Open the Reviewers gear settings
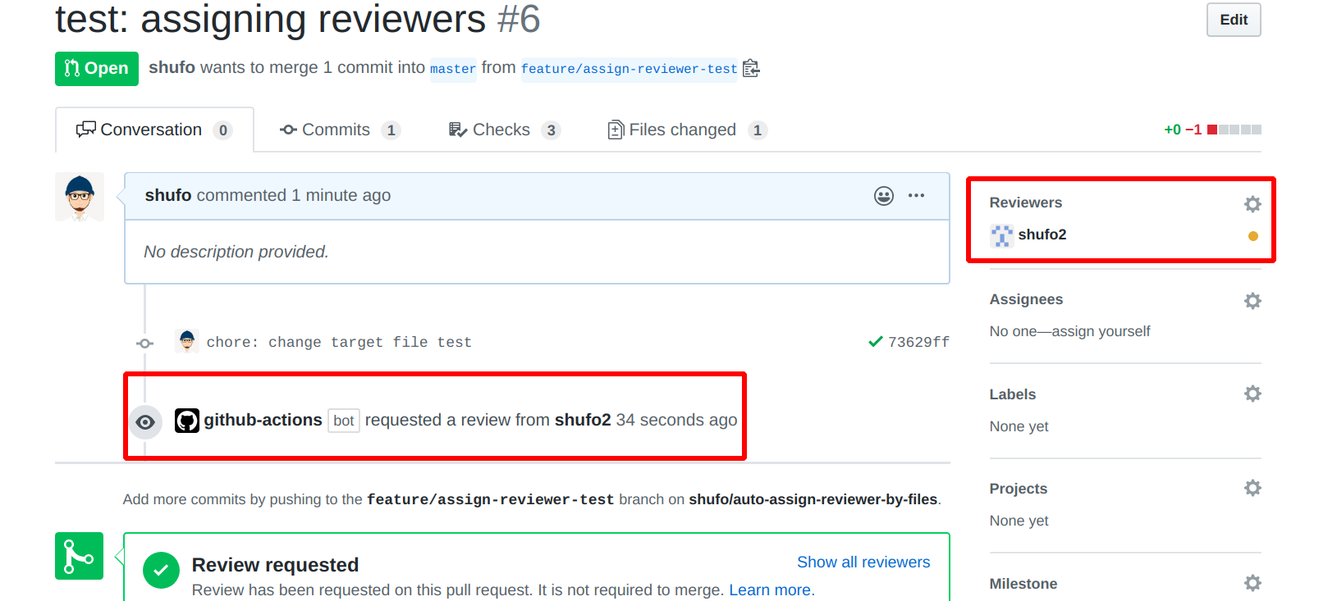Screen dimensions: 1337x601 (x=1252, y=204)
